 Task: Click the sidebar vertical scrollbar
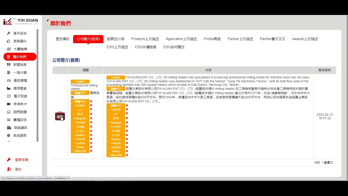[x=38, y=85]
